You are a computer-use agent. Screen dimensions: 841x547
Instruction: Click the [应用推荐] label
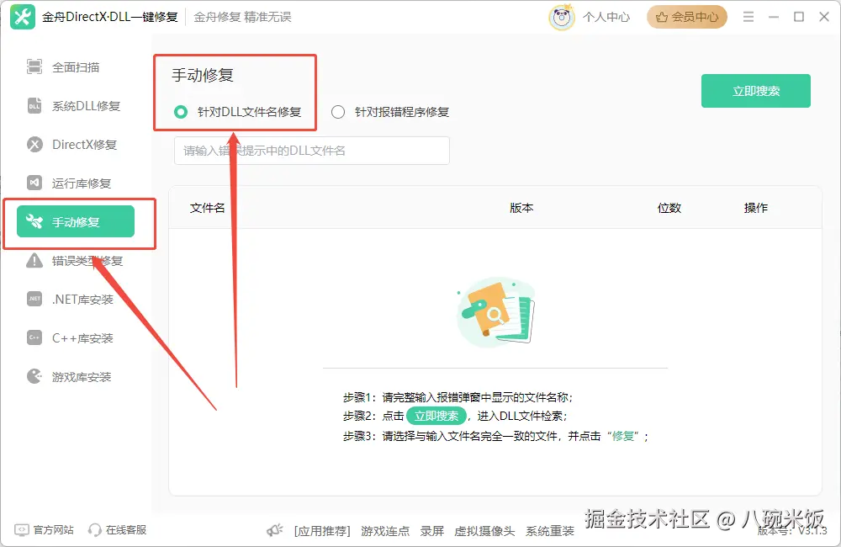pyautogui.click(x=322, y=531)
